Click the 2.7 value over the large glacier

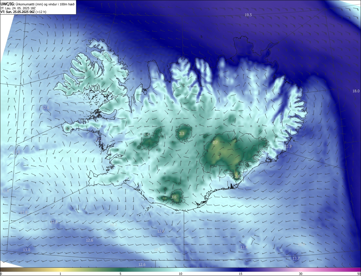point(215,143)
